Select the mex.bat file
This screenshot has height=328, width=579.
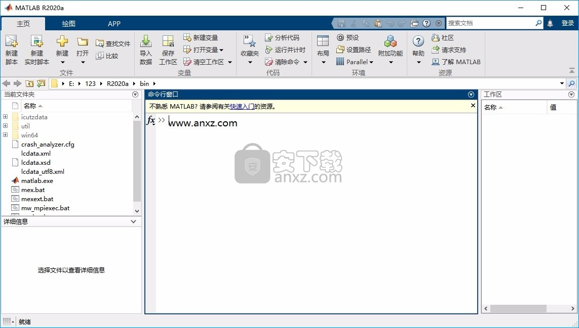tap(33, 190)
